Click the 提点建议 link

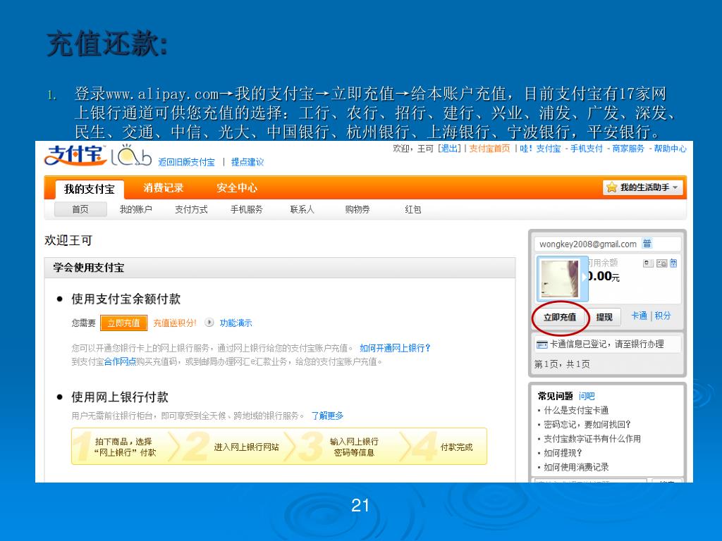click(247, 162)
